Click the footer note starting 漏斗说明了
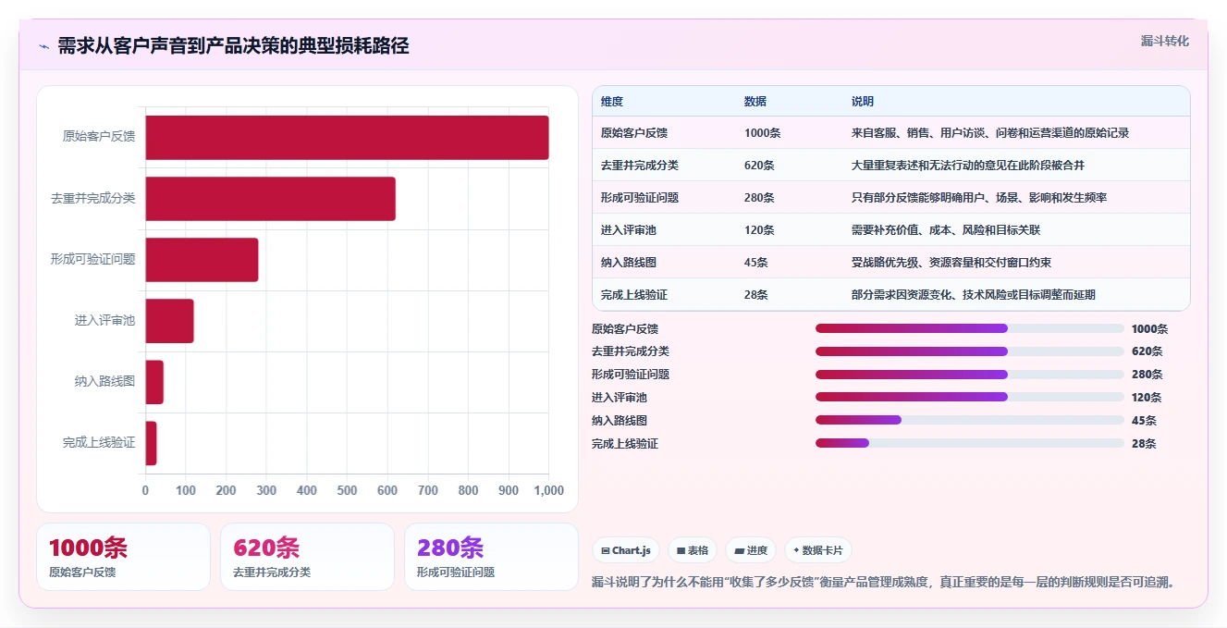 point(886,583)
